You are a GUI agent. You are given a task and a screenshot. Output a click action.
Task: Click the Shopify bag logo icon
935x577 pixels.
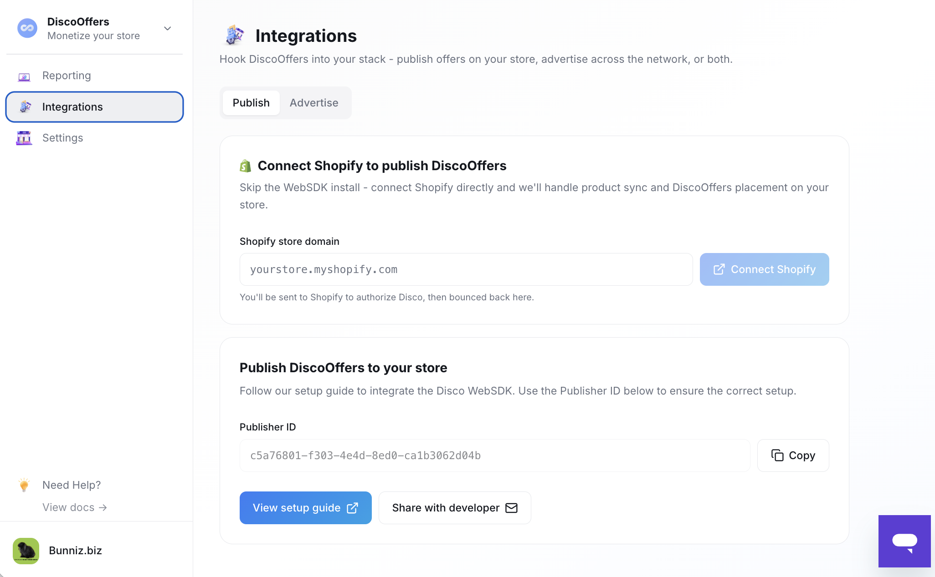pos(245,166)
